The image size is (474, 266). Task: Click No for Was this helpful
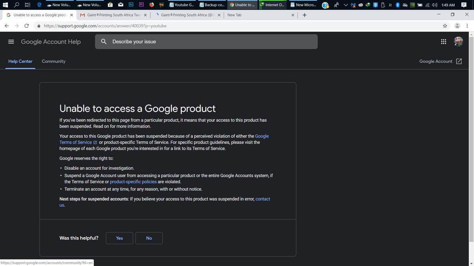149,238
